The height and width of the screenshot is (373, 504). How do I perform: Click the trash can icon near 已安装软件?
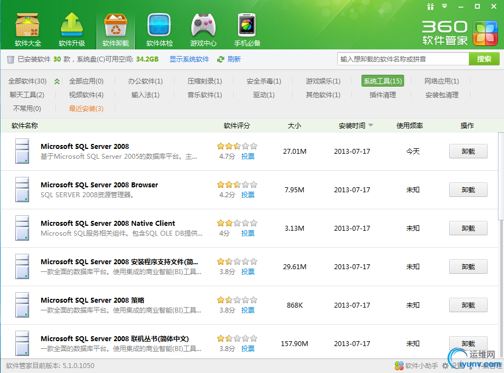point(10,59)
